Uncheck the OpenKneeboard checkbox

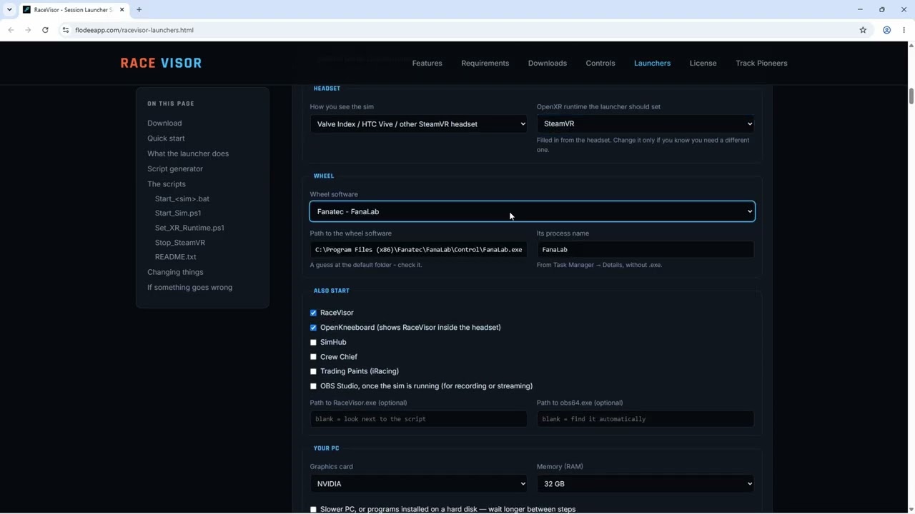pos(313,328)
